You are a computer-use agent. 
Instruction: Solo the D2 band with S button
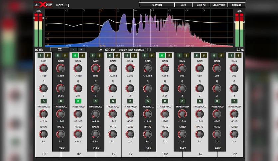[x=82, y=56]
